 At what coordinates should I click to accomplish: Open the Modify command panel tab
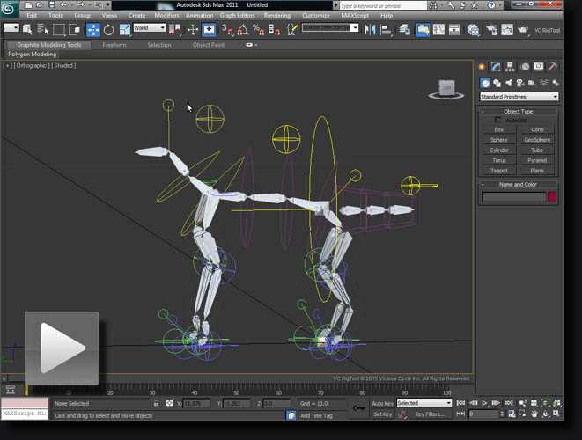(497, 67)
